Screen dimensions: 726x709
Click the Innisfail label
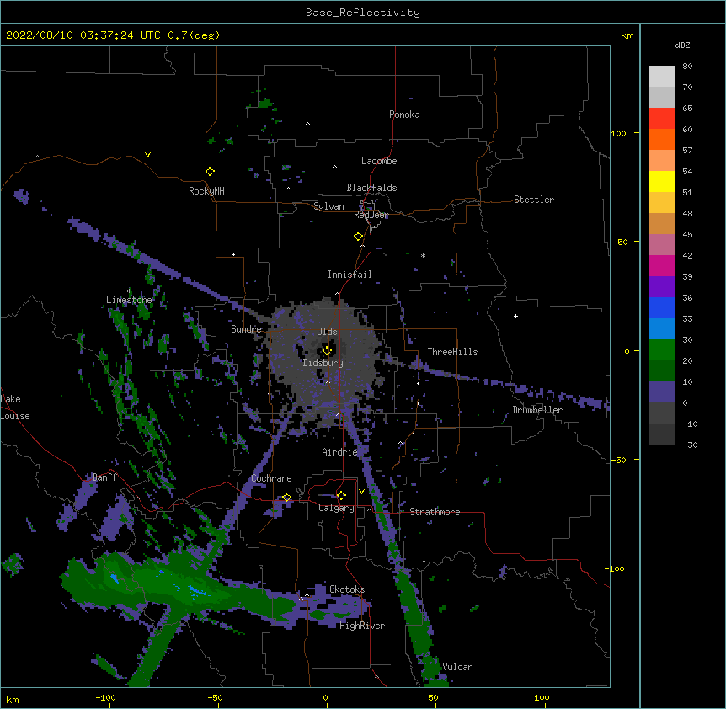(x=350, y=275)
